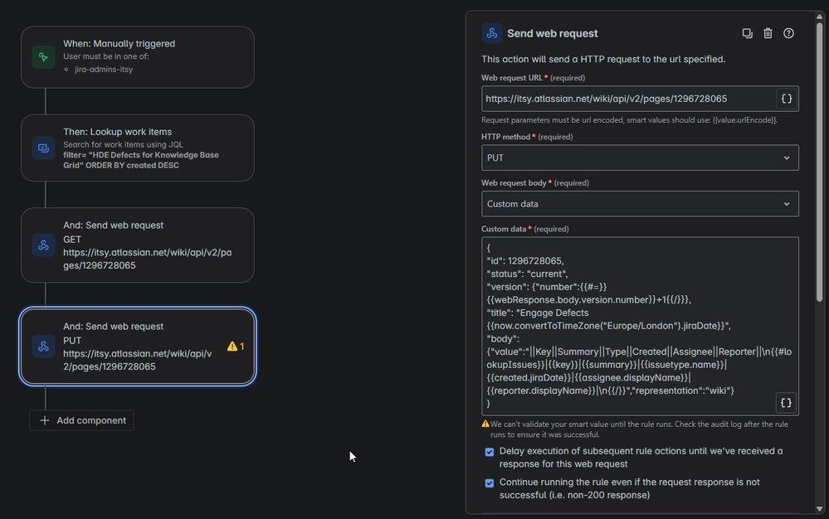Insert smart value into Web request URL field
This screenshot has width=829, height=519.
(786, 98)
